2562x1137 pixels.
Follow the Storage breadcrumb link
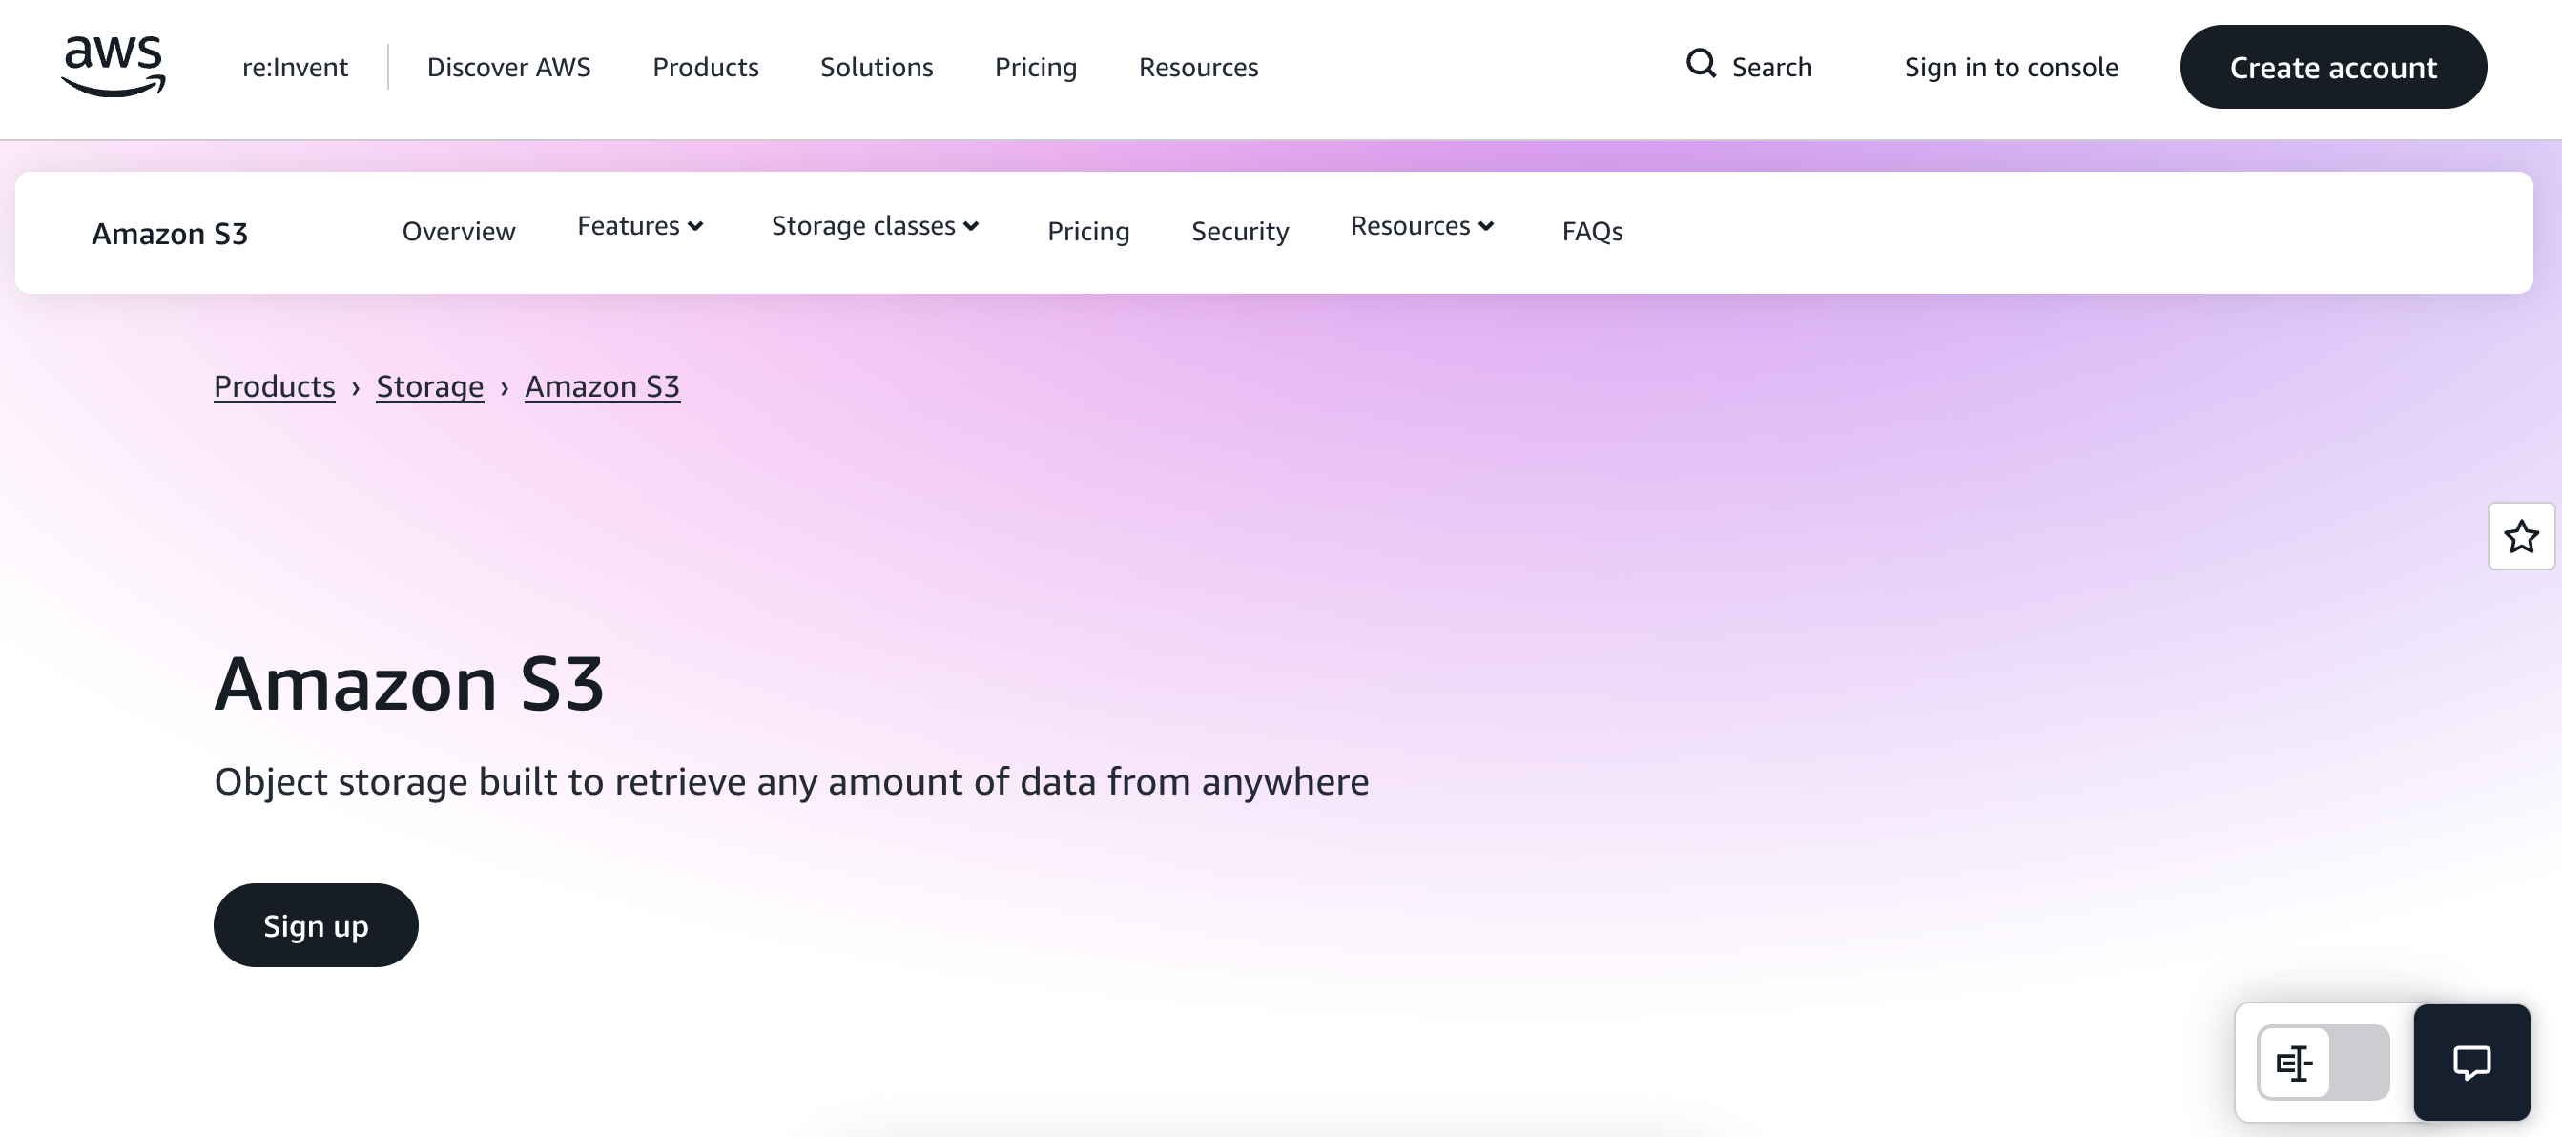coord(429,386)
